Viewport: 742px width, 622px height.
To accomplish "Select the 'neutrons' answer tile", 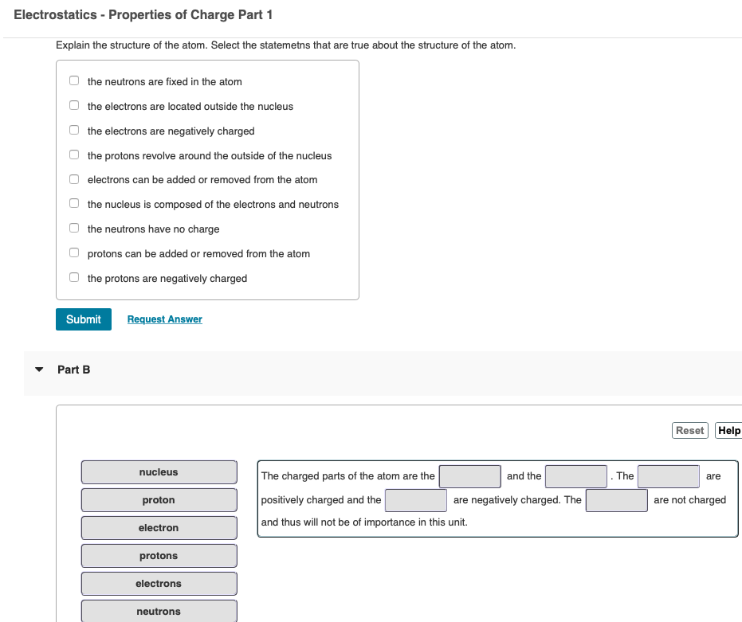I will tap(159, 611).
